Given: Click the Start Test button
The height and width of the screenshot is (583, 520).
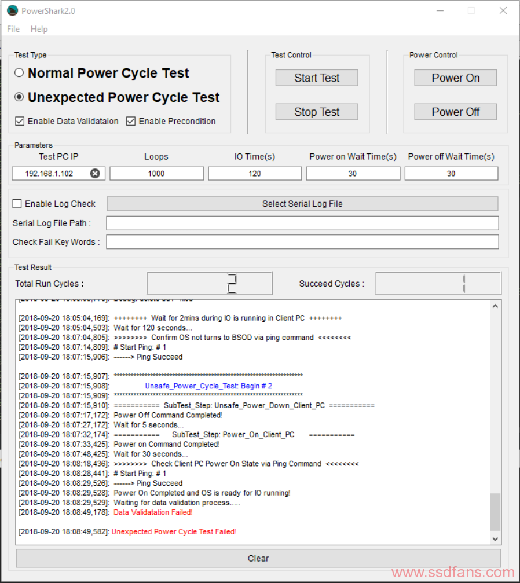Looking at the screenshot, I should tap(317, 78).
